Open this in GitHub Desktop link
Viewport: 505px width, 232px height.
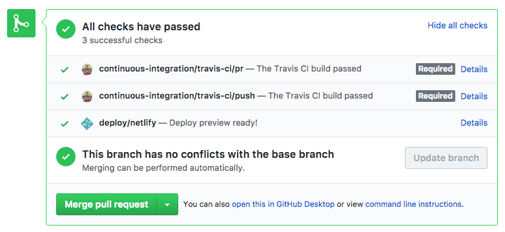point(283,204)
